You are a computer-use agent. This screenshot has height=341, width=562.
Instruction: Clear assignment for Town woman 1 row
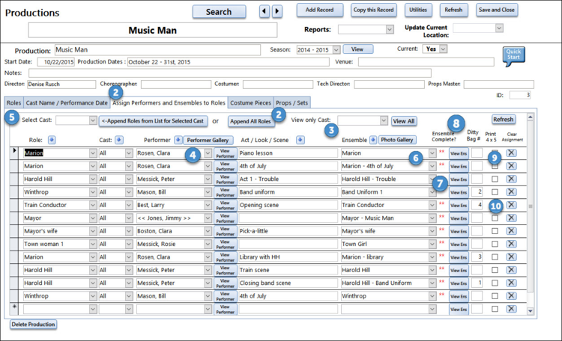(512, 244)
